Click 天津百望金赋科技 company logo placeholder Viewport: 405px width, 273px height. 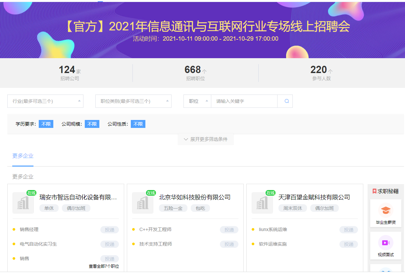pyautogui.click(x=262, y=203)
